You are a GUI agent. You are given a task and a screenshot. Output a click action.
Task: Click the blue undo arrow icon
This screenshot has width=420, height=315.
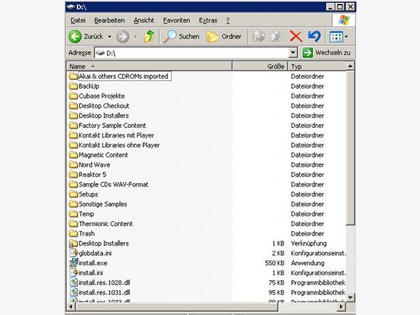pyautogui.click(x=314, y=37)
